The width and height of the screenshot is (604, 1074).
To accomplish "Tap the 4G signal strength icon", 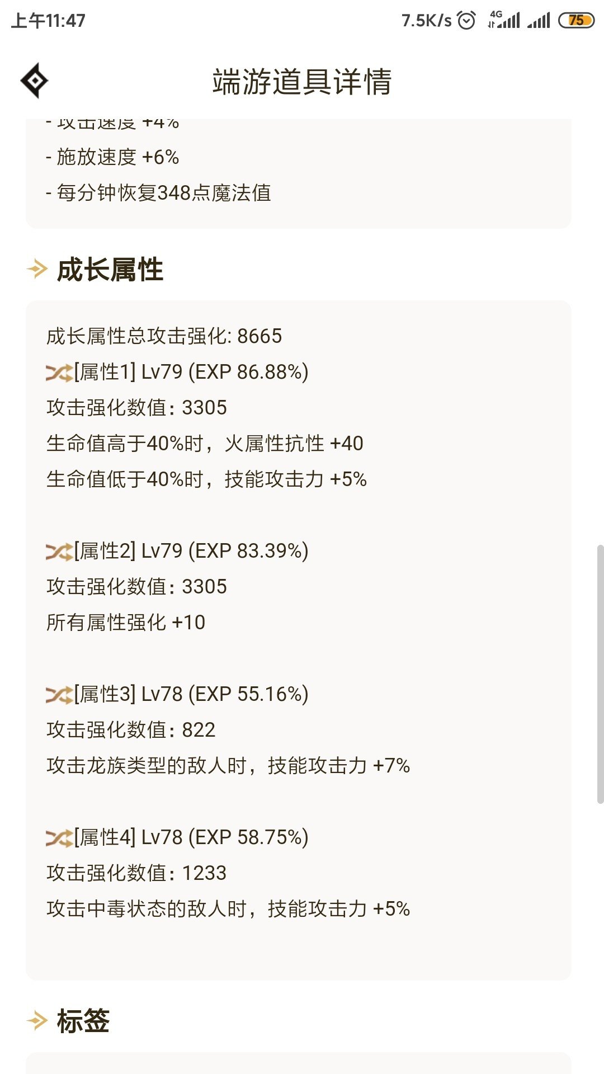I will 504,20.
